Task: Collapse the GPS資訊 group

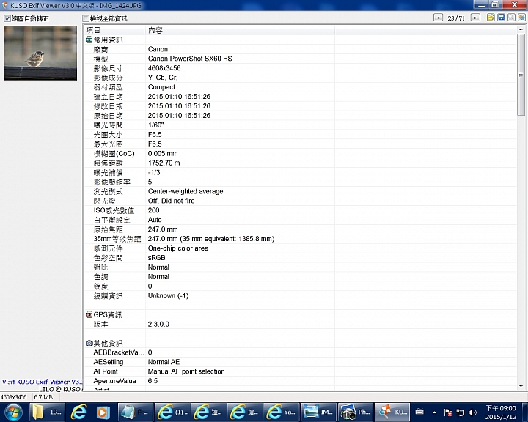Action: pos(89,314)
